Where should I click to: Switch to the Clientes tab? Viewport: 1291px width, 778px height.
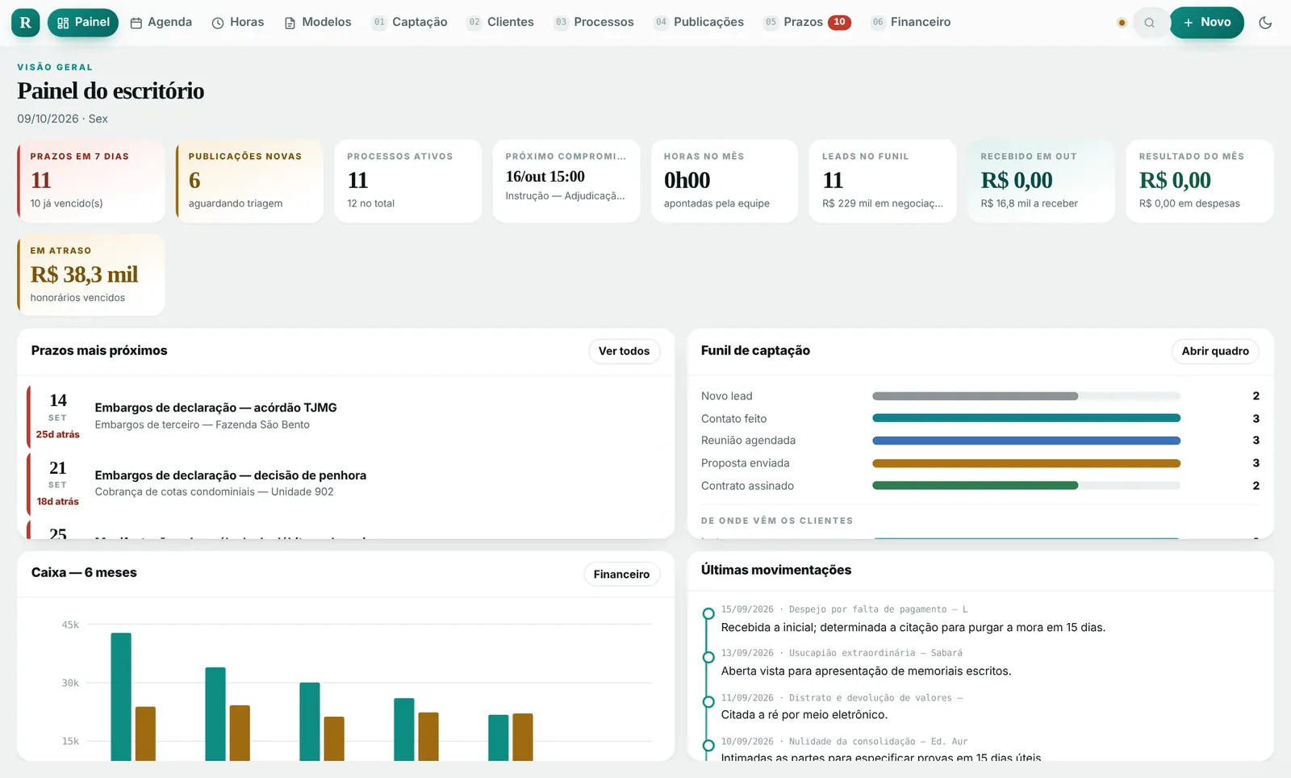[x=500, y=23]
